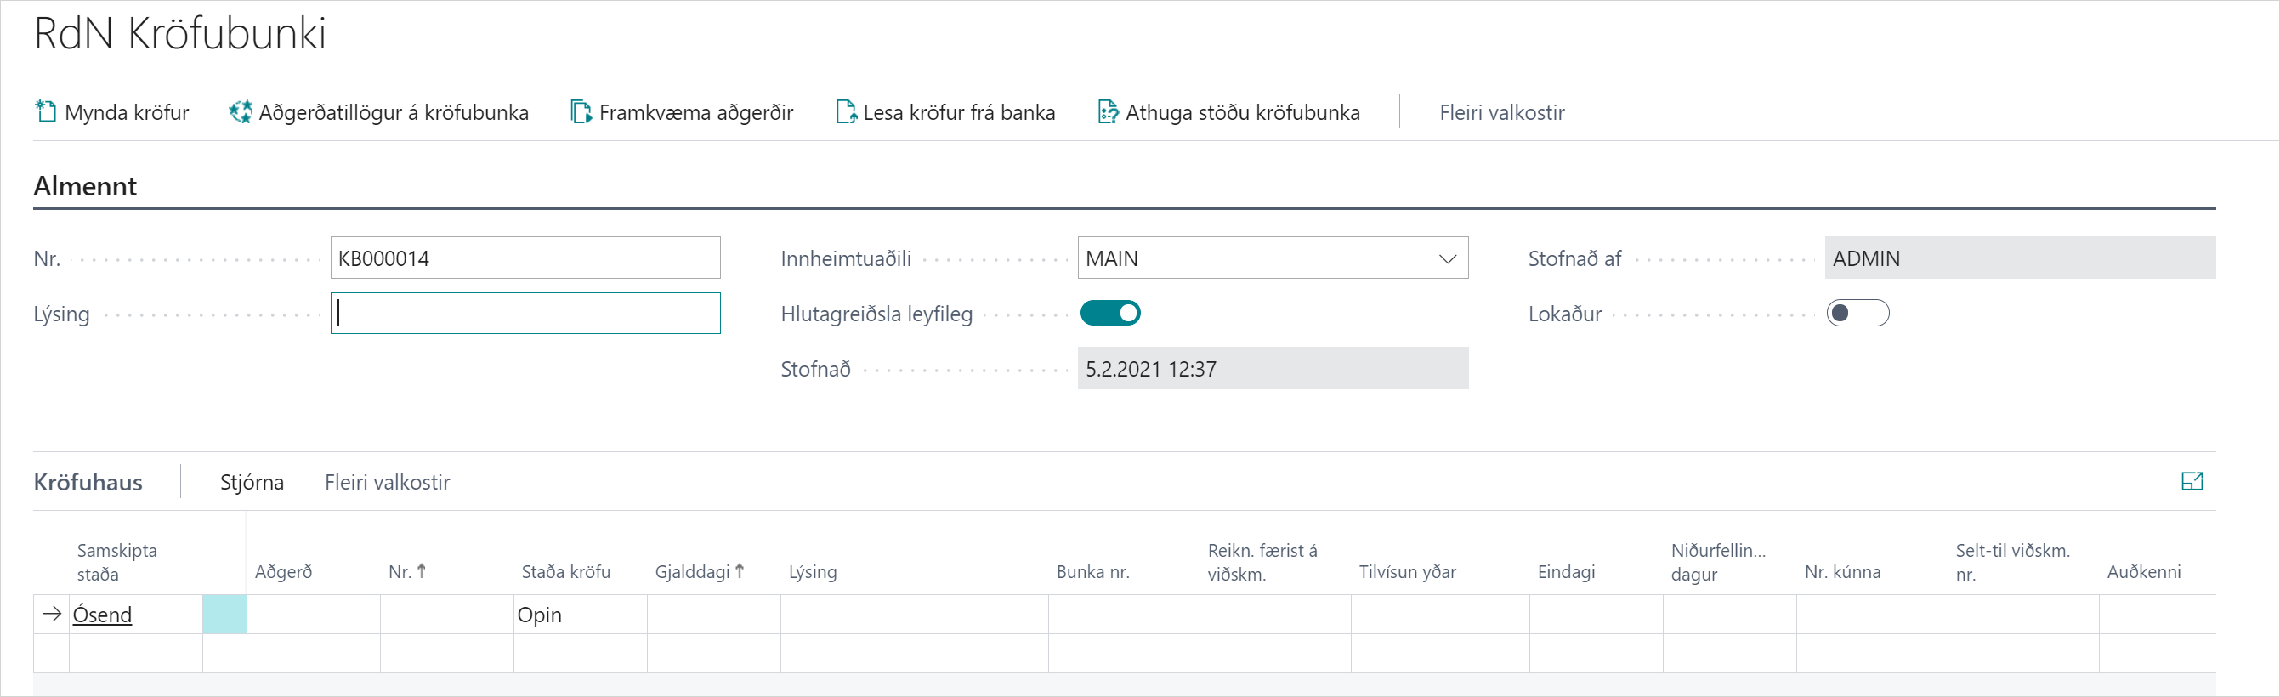Screen dimensions: 2280x697
Task: Open the Innheimtuaðili dropdown
Action: [x=1447, y=258]
